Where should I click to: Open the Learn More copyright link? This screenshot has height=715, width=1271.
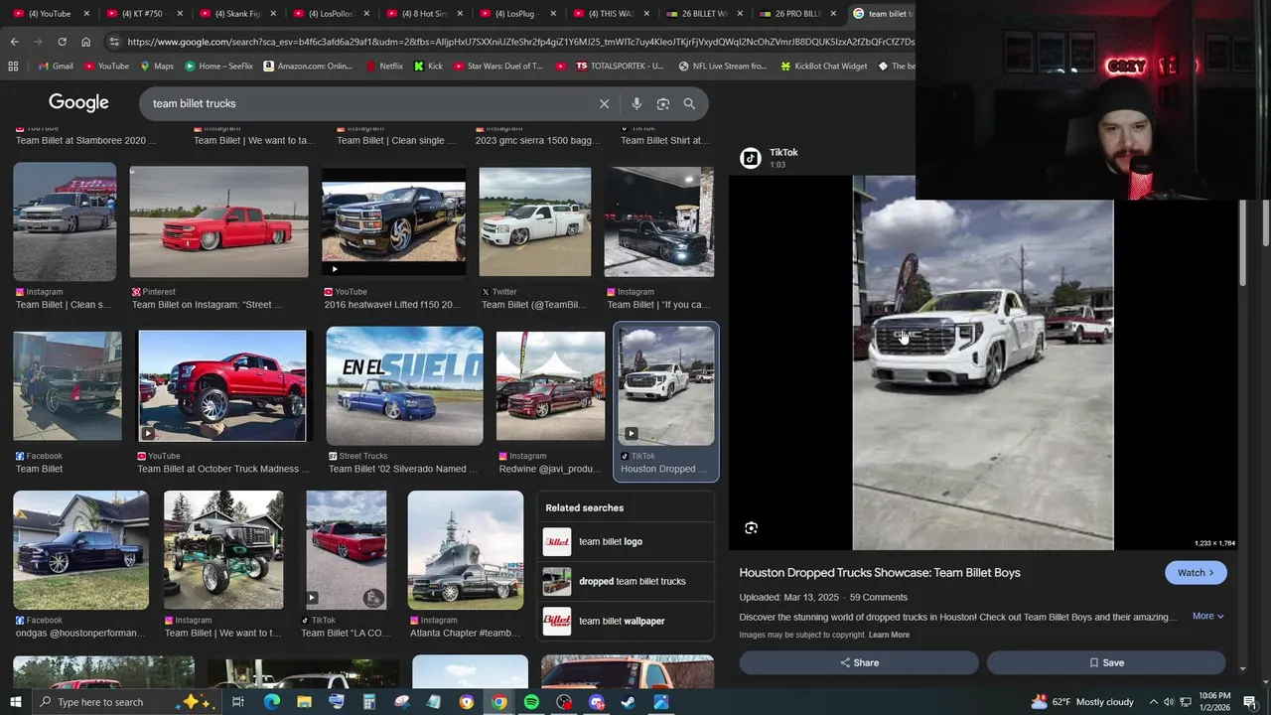pos(889,635)
